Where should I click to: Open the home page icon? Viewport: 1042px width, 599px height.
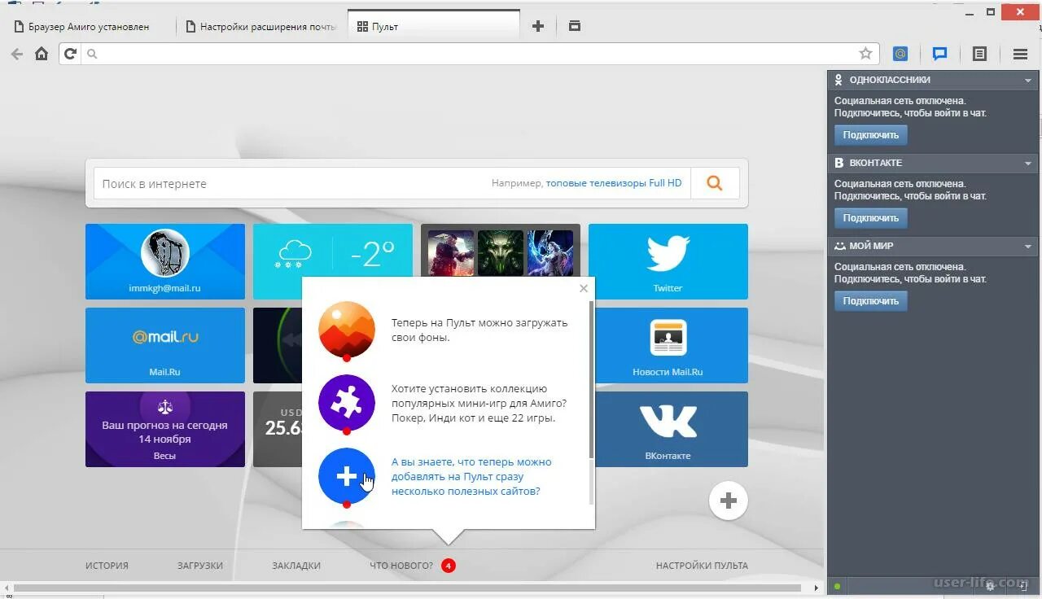tap(42, 54)
